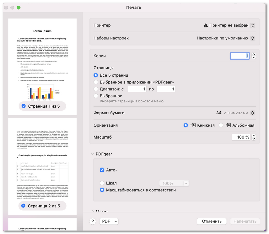
Task: Open the Принтер selection dropdown
Action: point(253,25)
